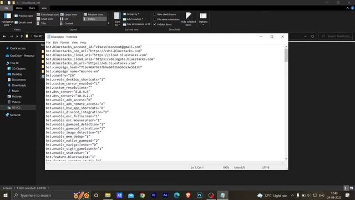
Task: Open the Help menu in Notepad
Action: coord(83,42)
